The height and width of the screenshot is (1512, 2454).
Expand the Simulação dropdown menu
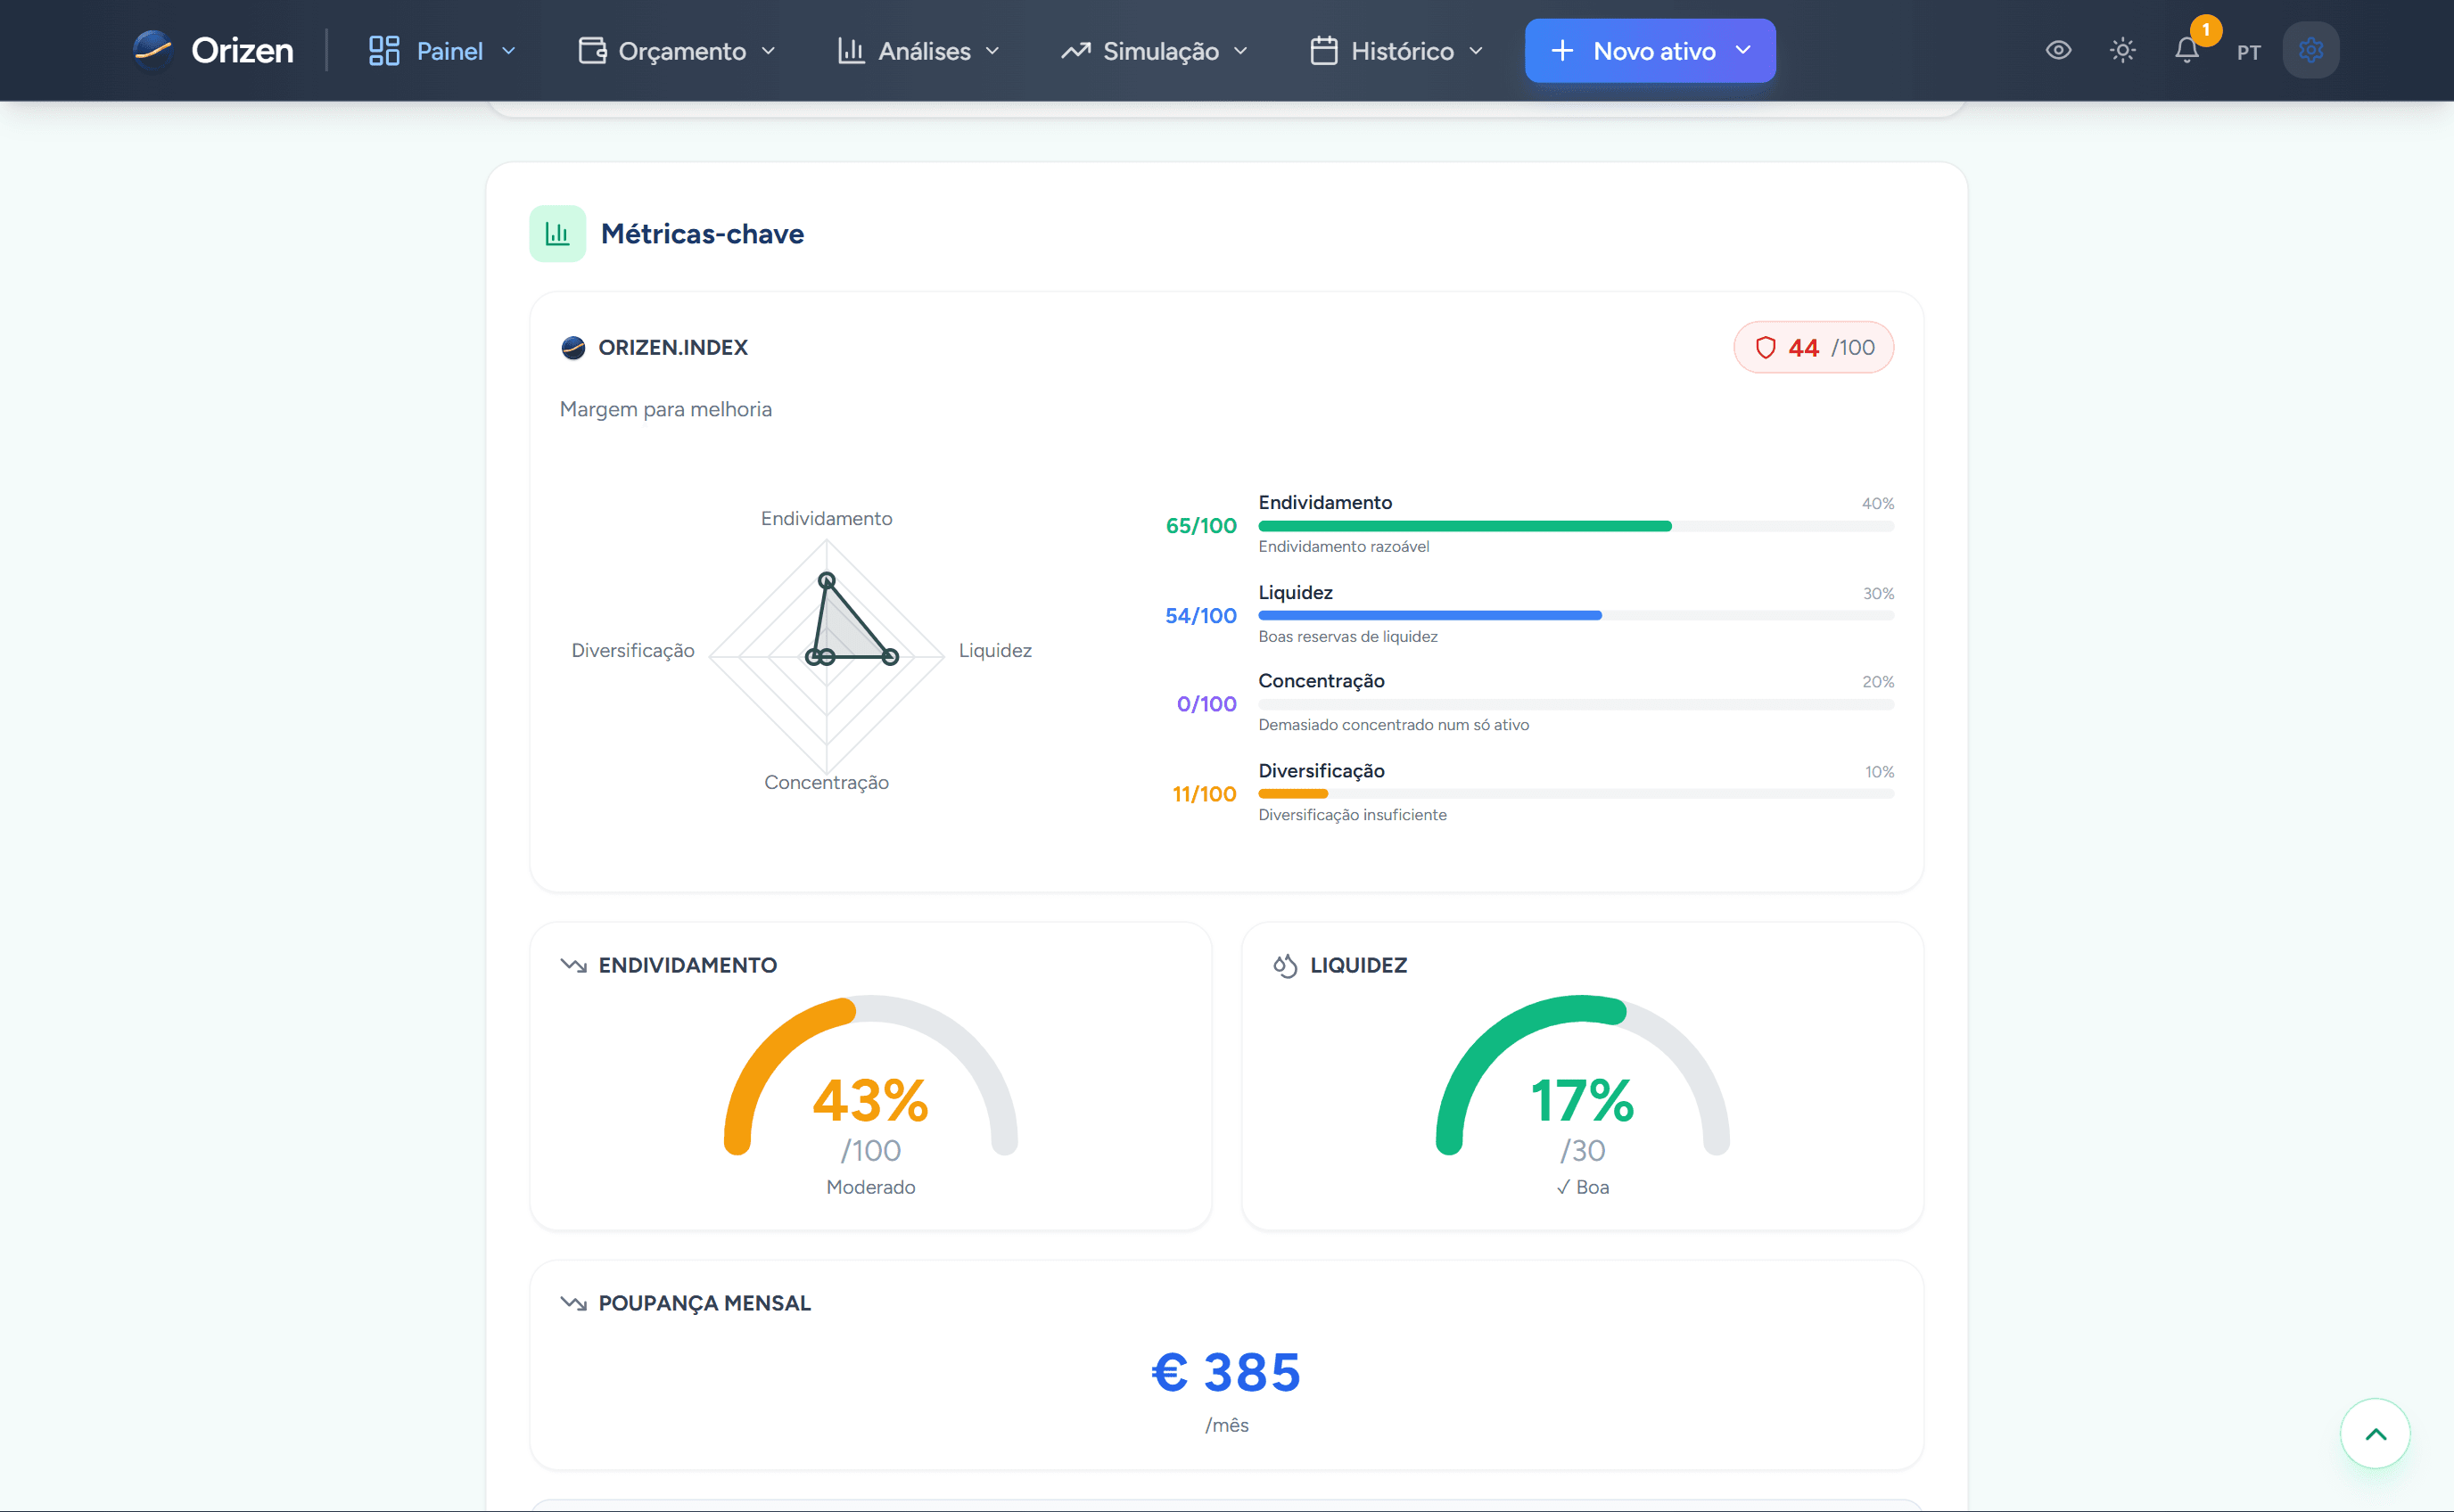tap(1155, 51)
